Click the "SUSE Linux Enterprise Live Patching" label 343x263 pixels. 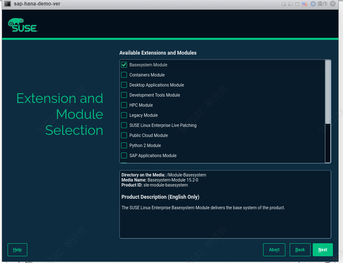coord(163,125)
